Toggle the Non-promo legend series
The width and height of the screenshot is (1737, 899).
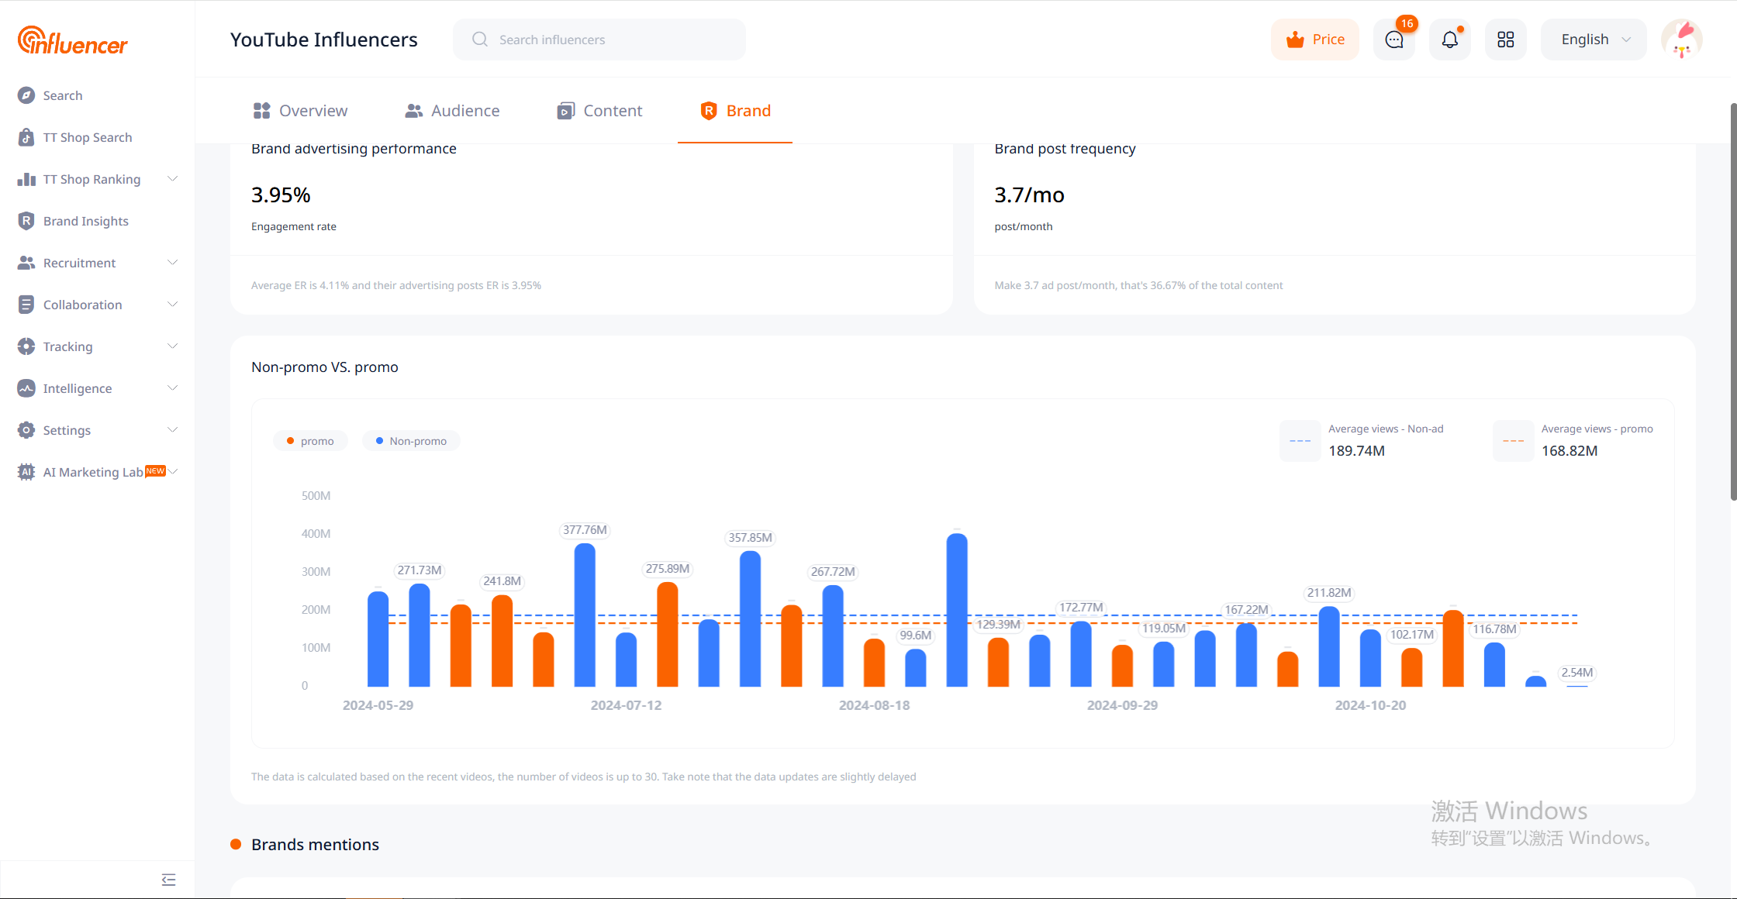tap(411, 441)
